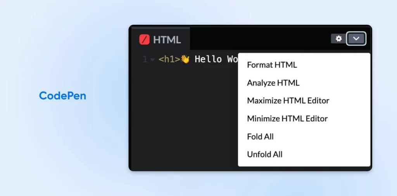
Task: Click the opening h1 tag in code
Action: tap(169, 60)
